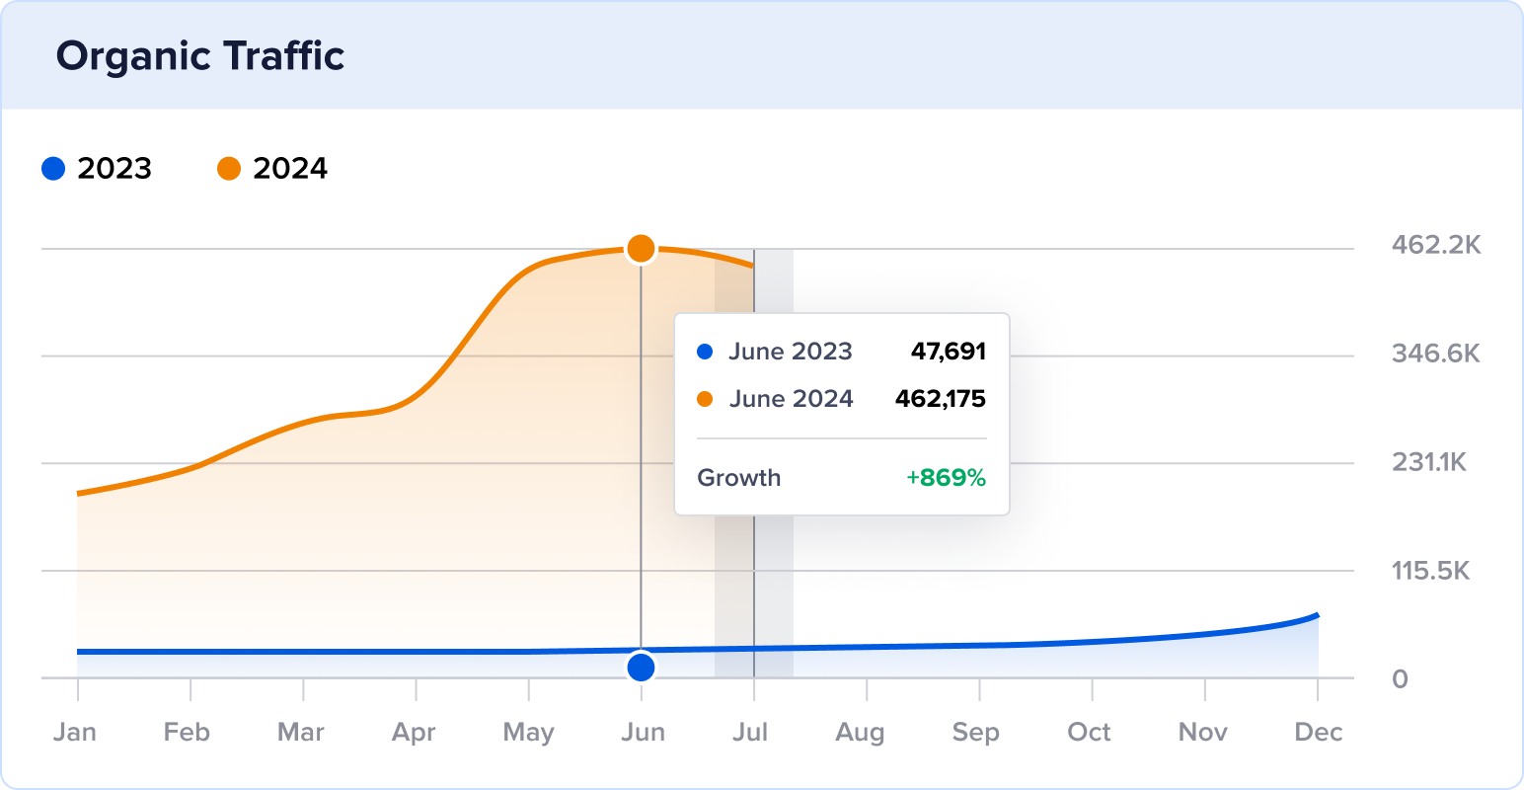Click the 115.5K y-axis value
1524x790 pixels.
tap(1431, 571)
